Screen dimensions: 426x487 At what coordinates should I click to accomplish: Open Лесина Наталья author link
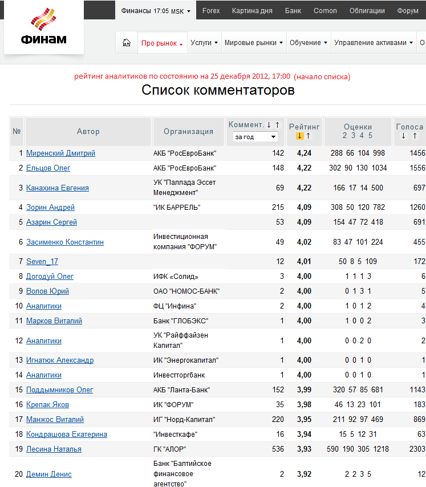point(54,449)
